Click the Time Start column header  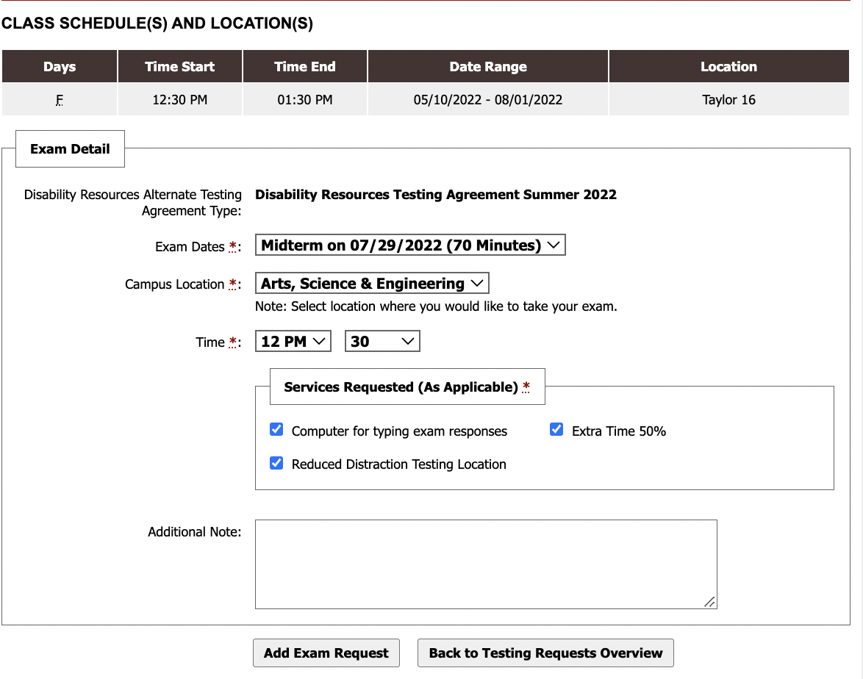pyautogui.click(x=180, y=67)
